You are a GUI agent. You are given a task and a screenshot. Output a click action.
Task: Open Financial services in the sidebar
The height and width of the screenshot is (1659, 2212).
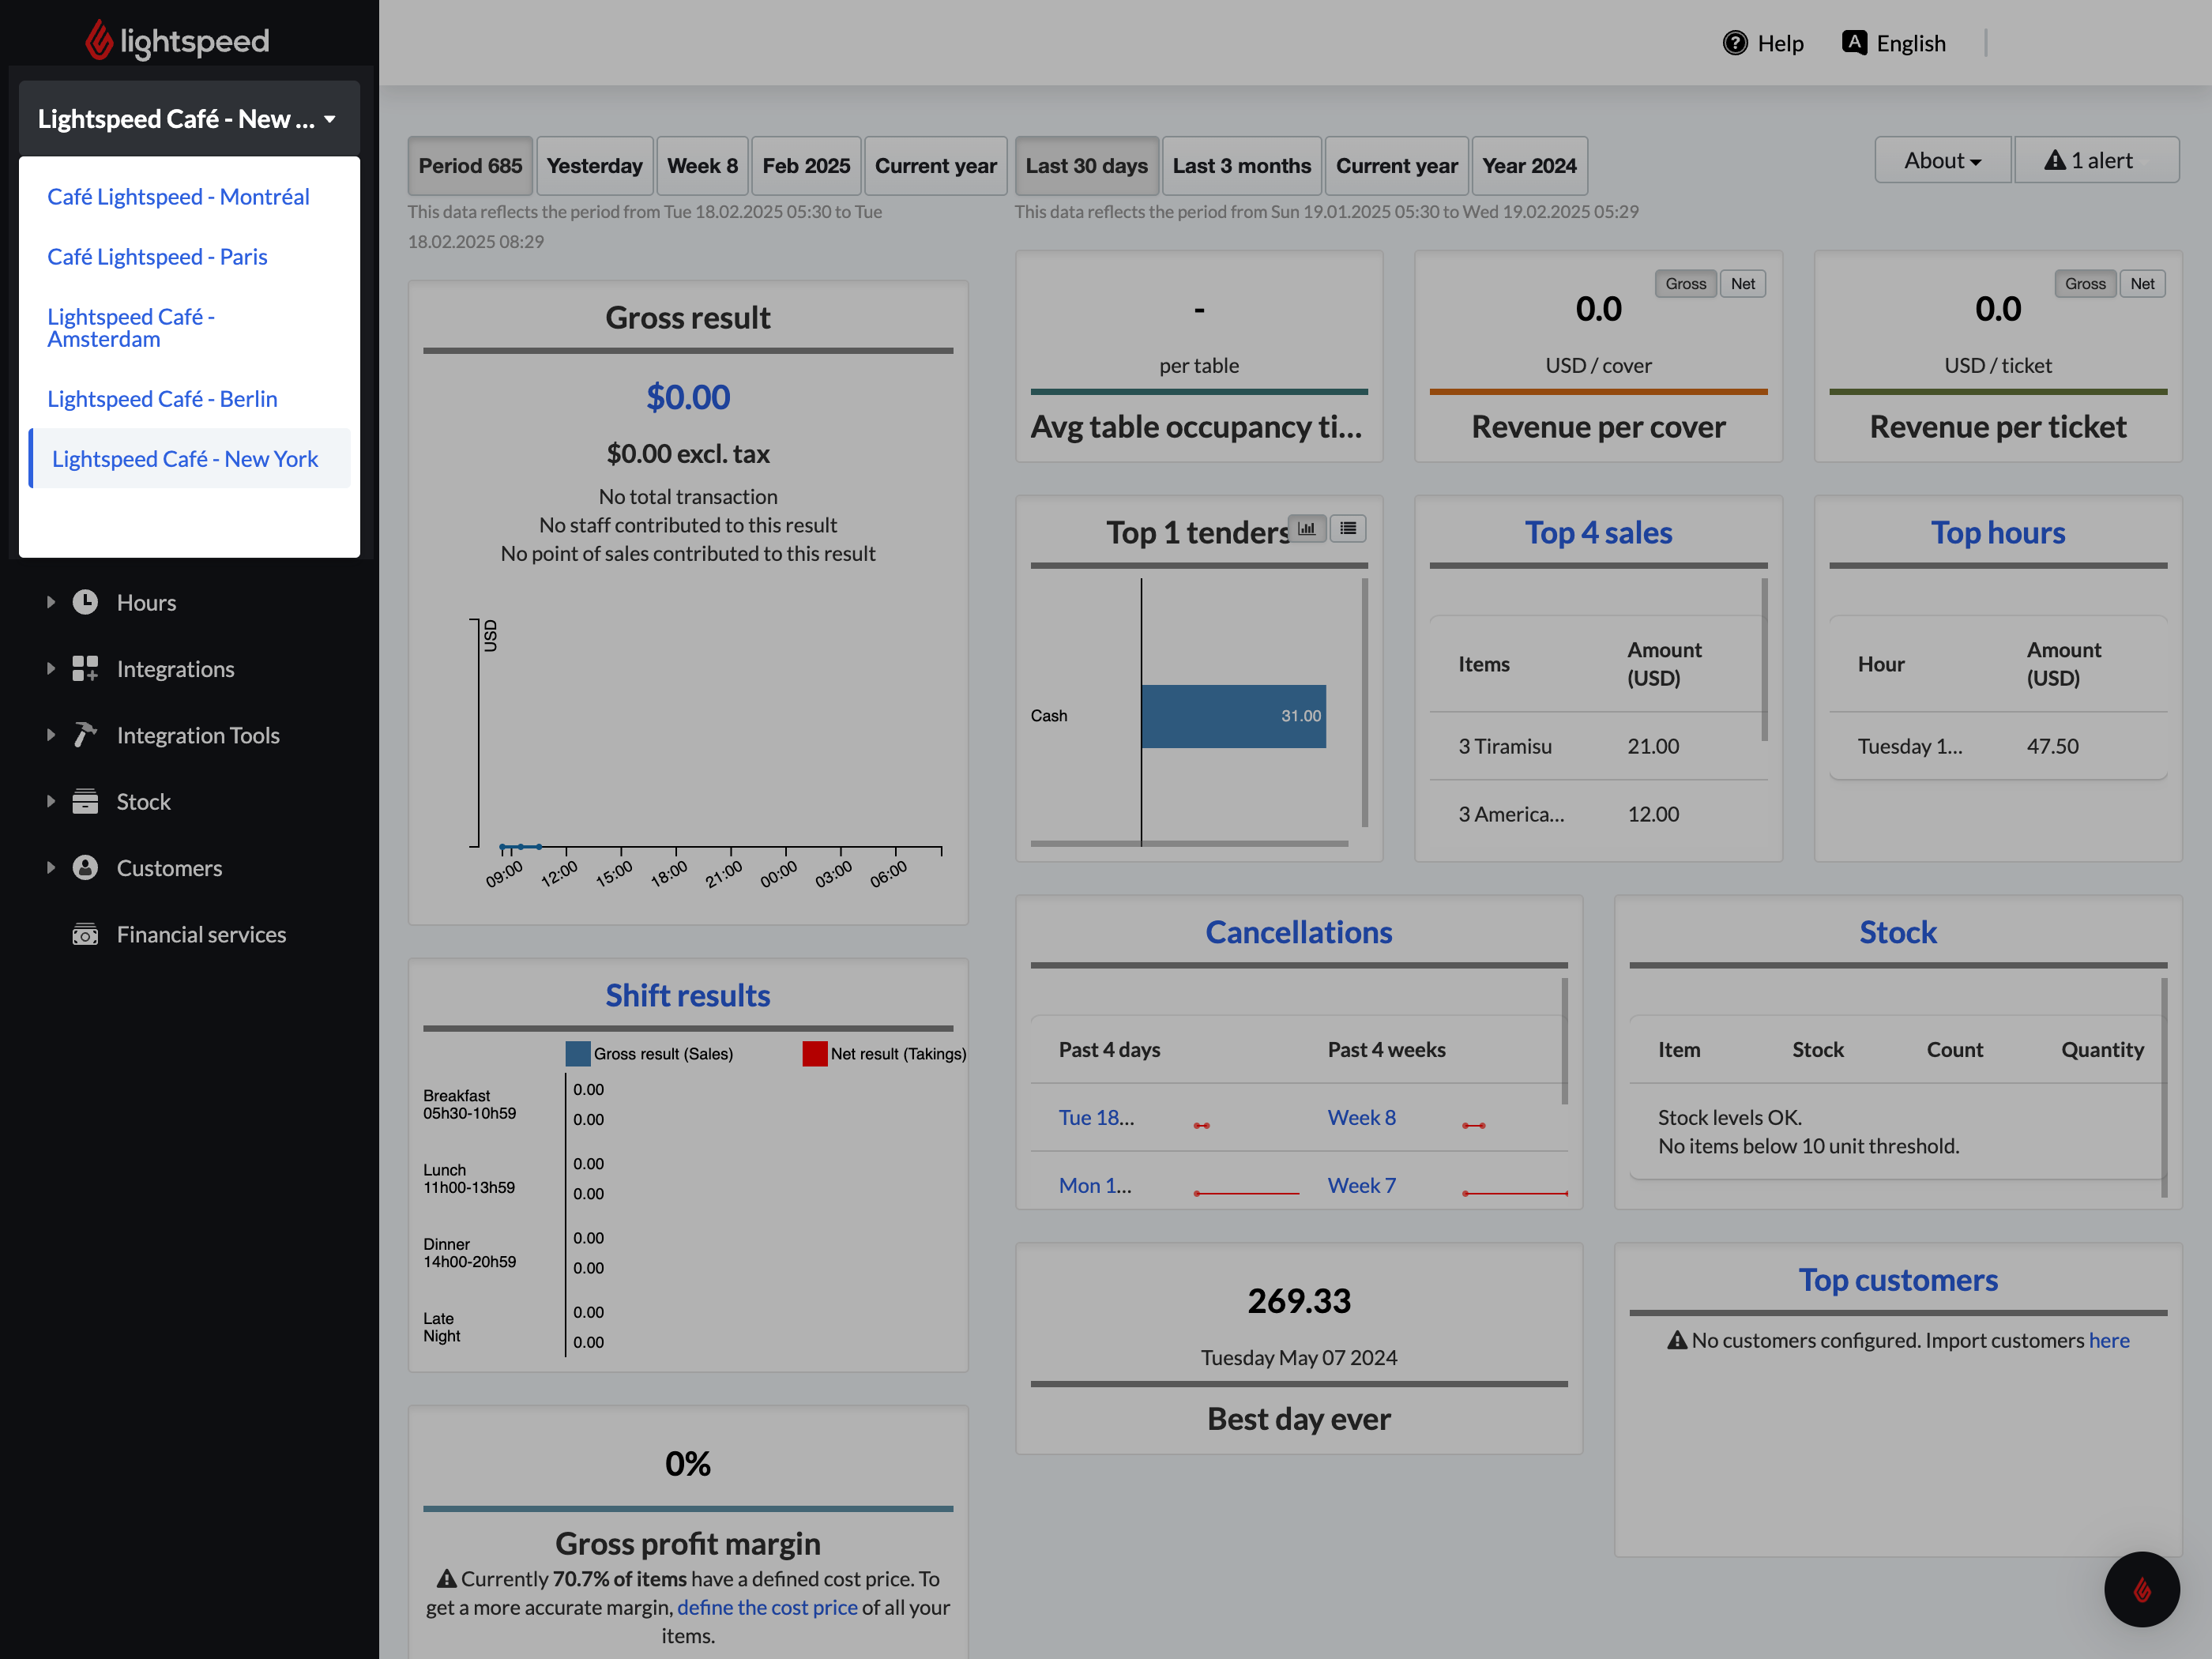click(200, 934)
